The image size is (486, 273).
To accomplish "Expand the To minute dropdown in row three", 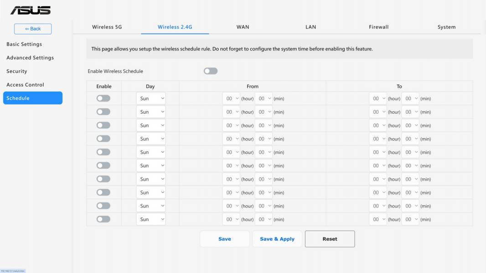I will [410, 125].
